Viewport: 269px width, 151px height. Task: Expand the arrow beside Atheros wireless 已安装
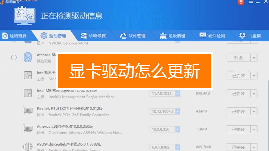point(254,129)
